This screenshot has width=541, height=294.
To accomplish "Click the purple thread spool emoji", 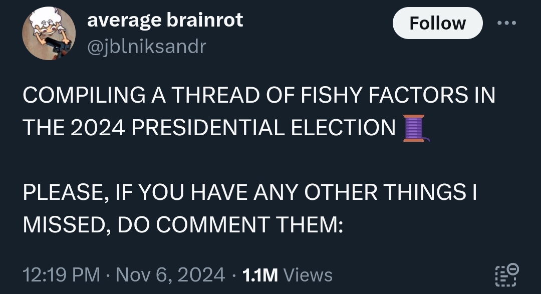I will [414, 128].
